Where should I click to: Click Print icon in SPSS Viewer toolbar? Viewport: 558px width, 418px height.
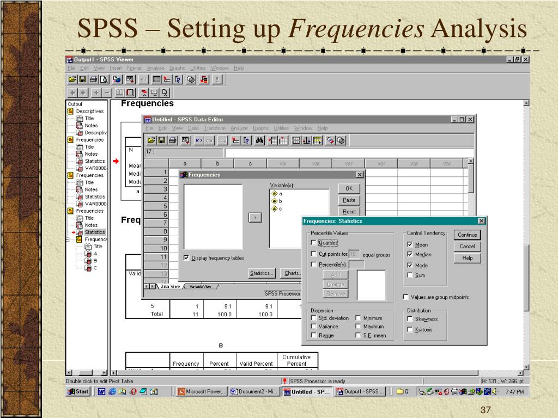[93, 79]
